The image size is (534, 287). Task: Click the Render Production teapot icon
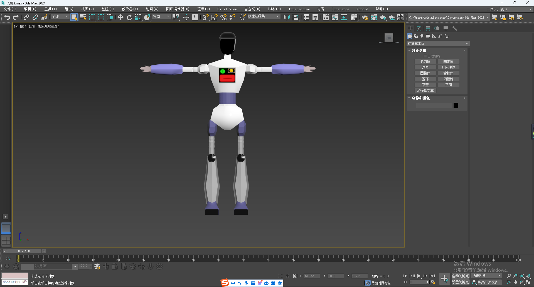(x=383, y=18)
